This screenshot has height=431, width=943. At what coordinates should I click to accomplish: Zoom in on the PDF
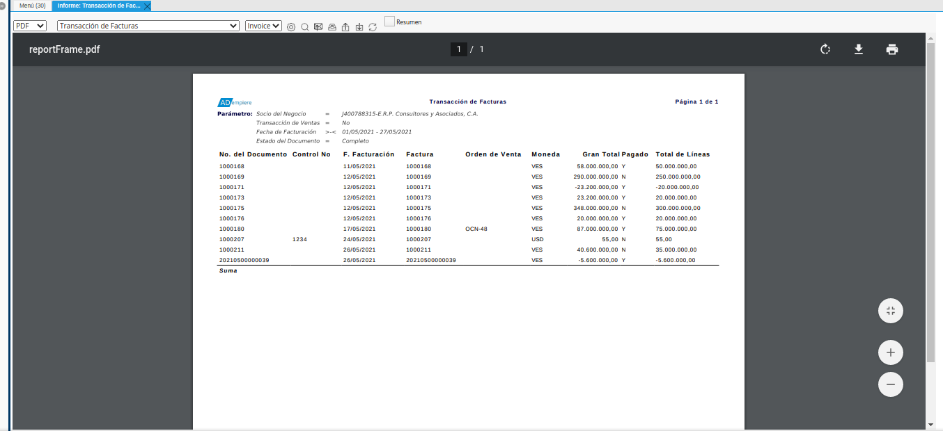coord(890,352)
